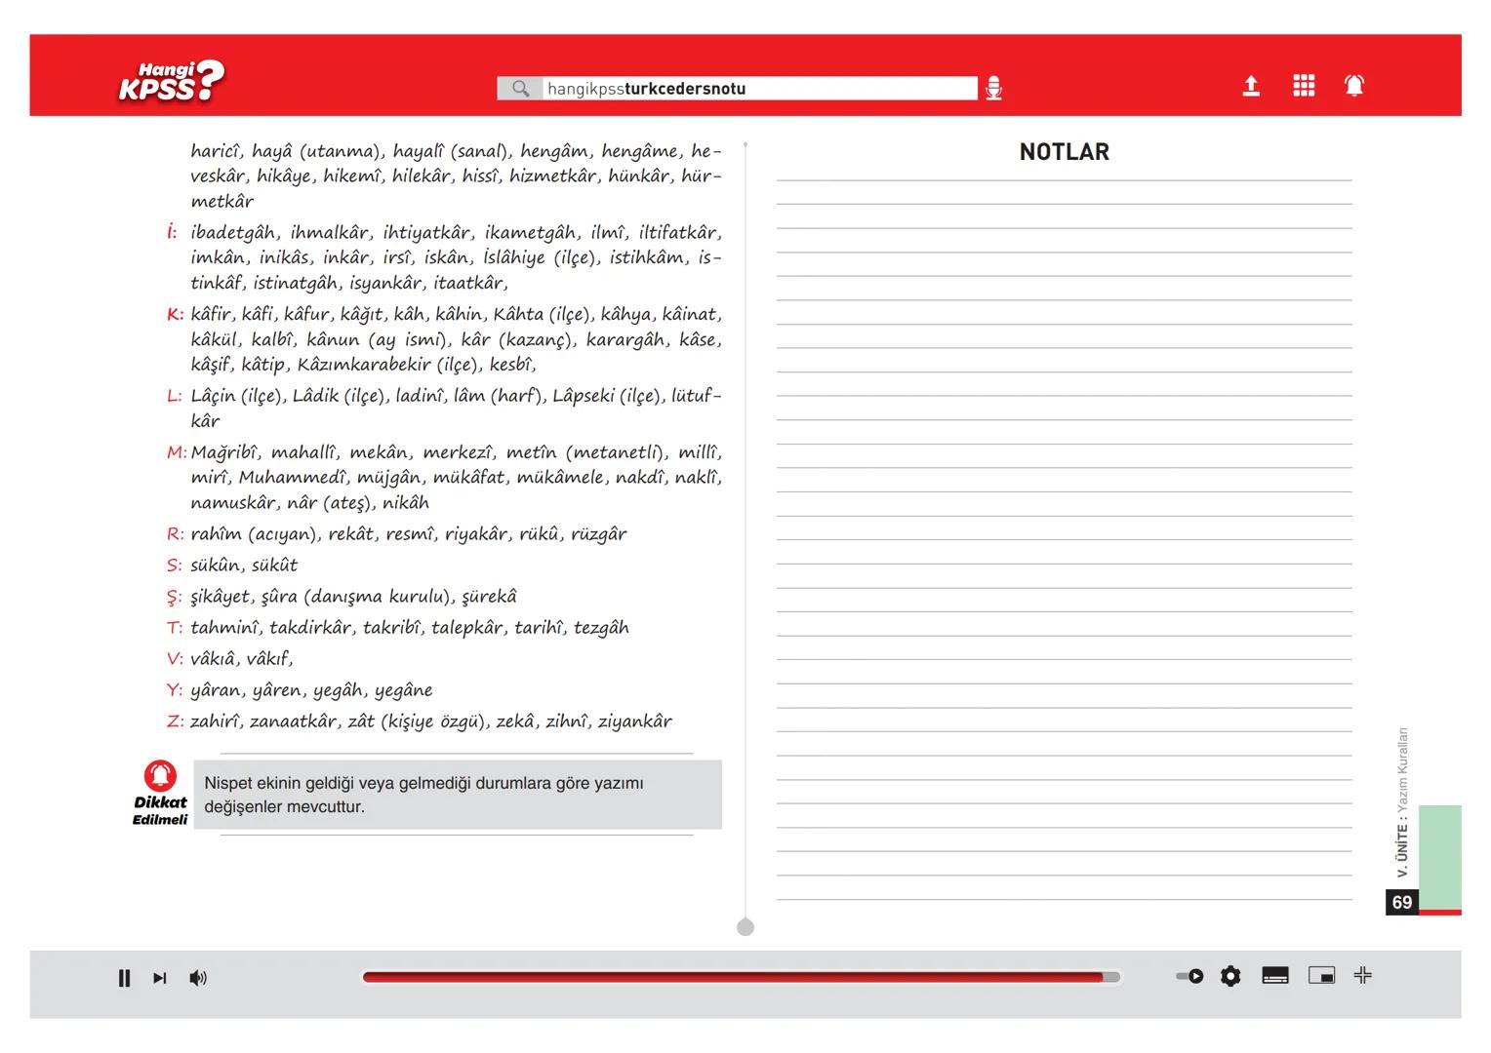The height and width of the screenshot is (1053, 1491).
Task: Click the magnifying glass search icon
Action: (x=520, y=89)
